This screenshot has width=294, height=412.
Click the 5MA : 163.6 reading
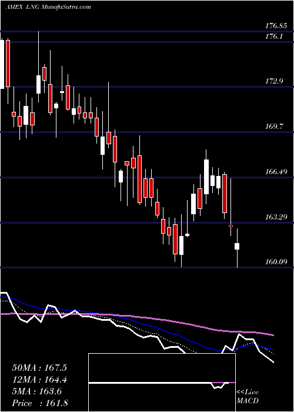pos(36,391)
